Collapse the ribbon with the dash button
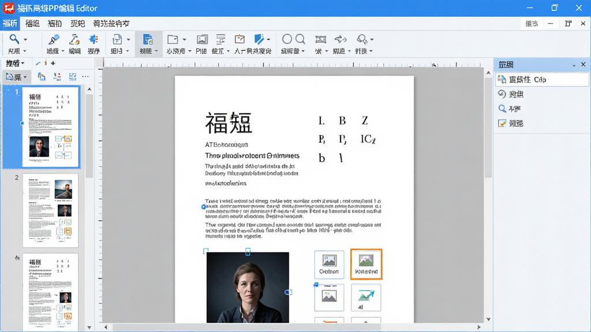The image size is (591, 332). coord(551,23)
